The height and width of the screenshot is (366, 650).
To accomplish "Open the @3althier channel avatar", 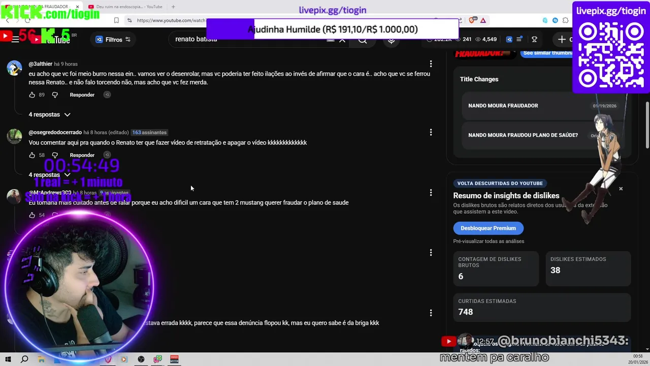I will 14,68.
